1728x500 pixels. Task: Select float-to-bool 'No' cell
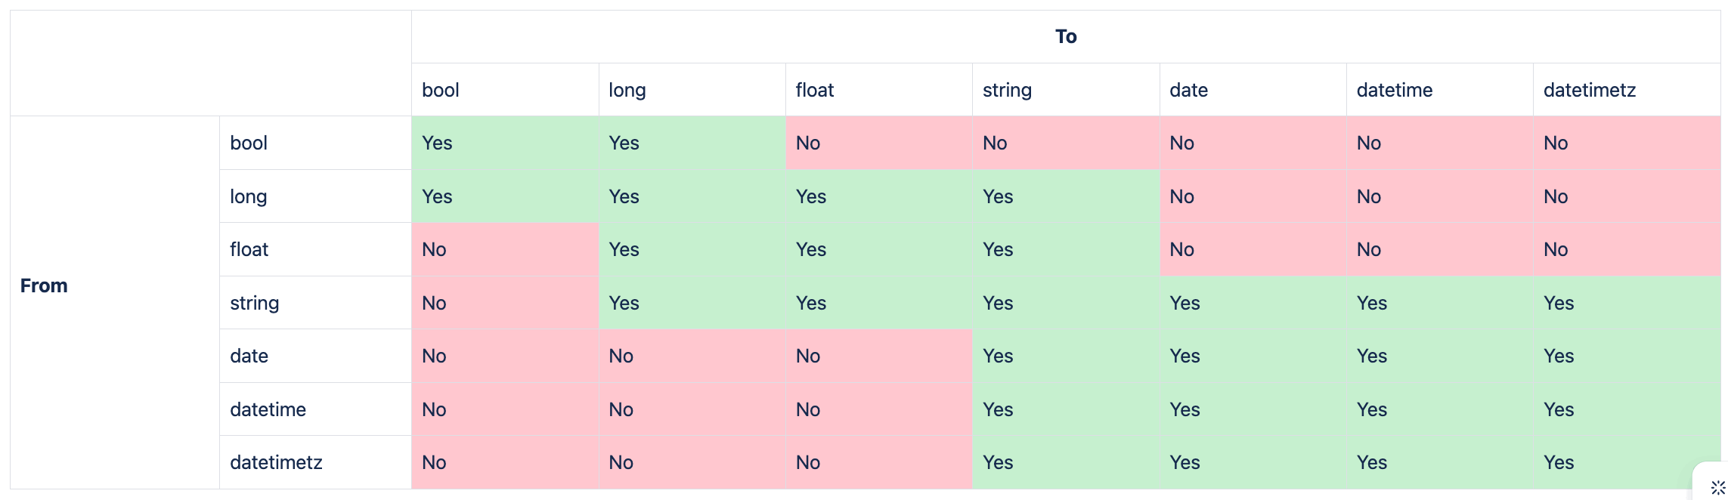434,249
